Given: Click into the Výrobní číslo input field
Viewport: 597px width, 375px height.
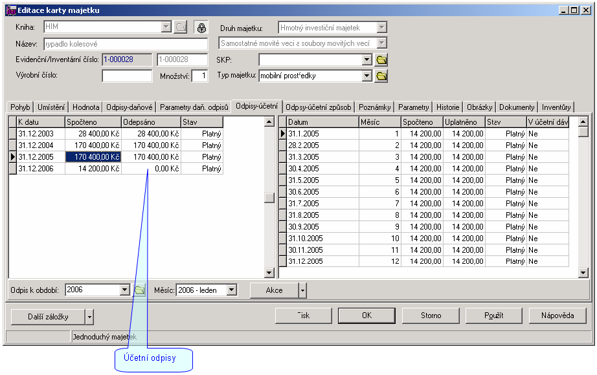Looking at the screenshot, I should click(x=127, y=76).
